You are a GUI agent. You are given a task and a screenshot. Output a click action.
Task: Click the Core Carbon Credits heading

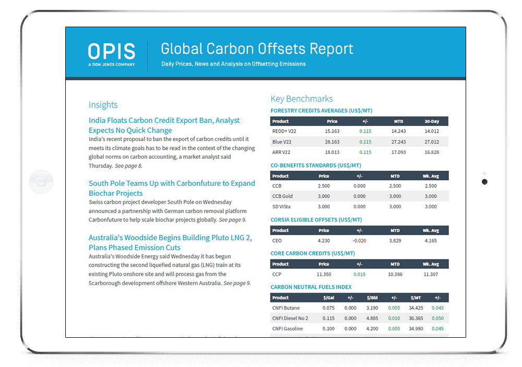point(312,253)
